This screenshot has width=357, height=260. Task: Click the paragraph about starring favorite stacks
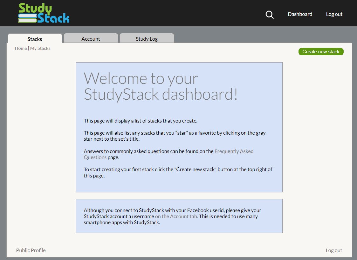click(175, 136)
